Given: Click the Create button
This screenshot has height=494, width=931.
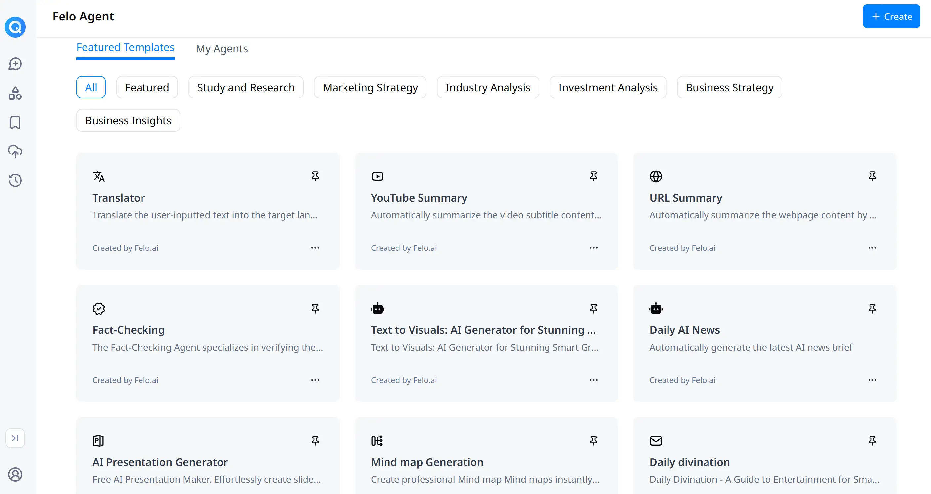Looking at the screenshot, I should coord(892,16).
